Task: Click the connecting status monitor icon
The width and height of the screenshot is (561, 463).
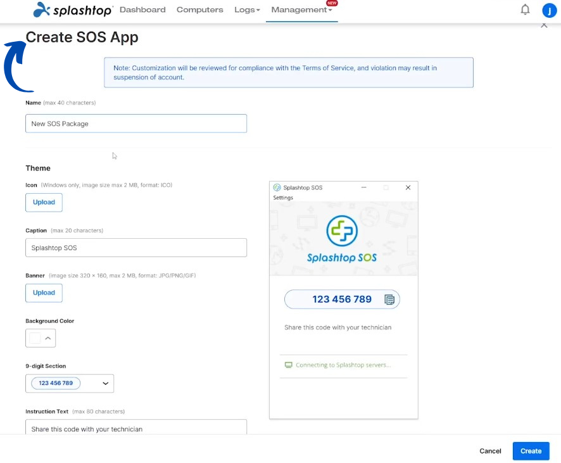Action: pos(289,365)
